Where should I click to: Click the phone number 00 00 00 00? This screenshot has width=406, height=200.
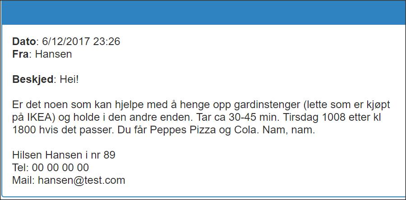pyautogui.click(x=60, y=168)
